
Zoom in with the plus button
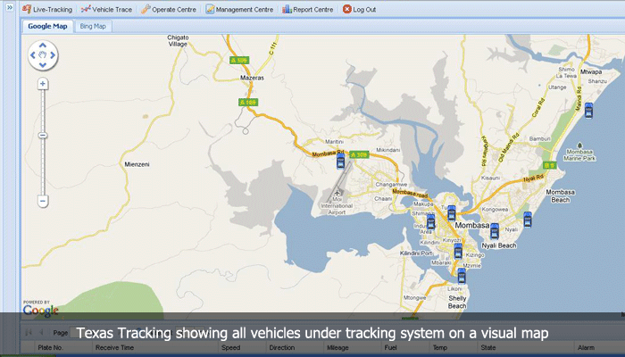[x=43, y=84]
